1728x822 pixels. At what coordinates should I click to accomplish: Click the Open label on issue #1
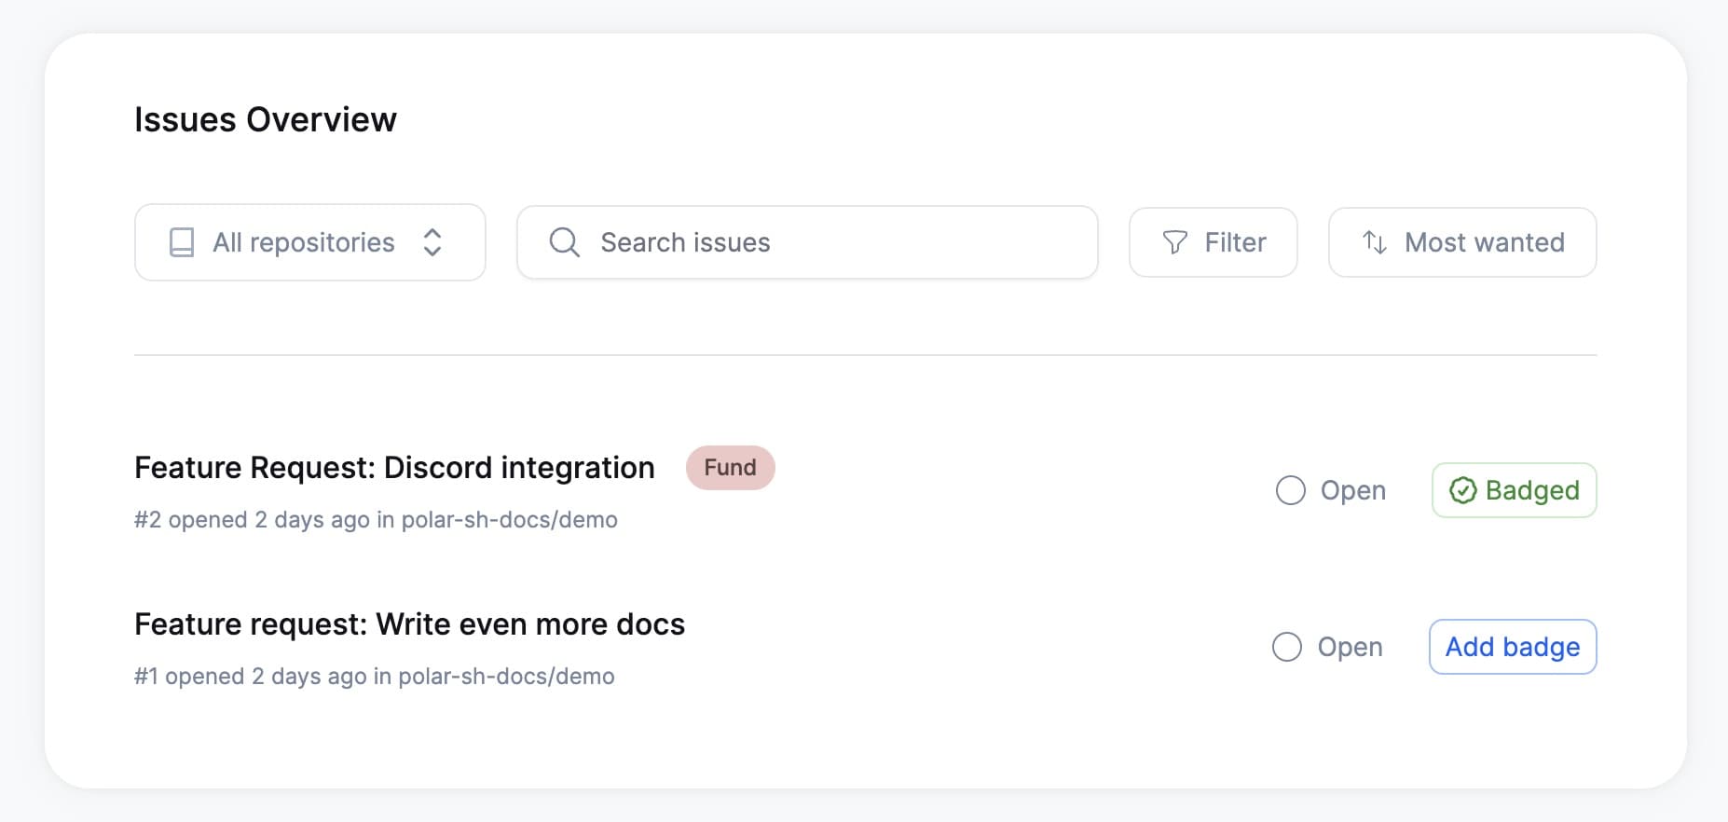(1350, 648)
